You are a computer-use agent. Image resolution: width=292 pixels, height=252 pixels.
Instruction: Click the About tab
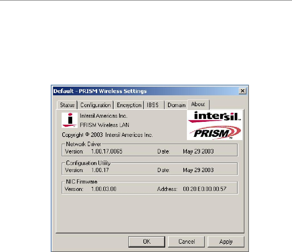(x=198, y=104)
